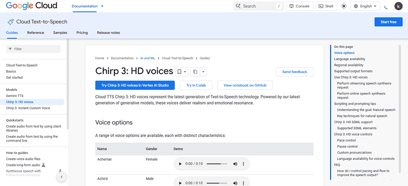Open Get started in the sidebar
408x186 pixels.
point(14,77)
